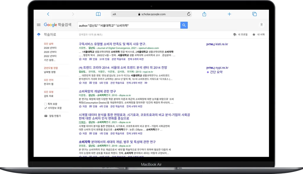The width and height of the screenshot is (303, 174).
Task: Show the tab overview icon
Action: 254,14
